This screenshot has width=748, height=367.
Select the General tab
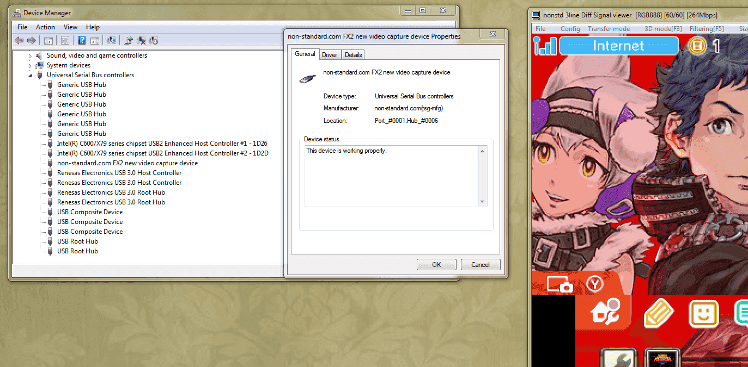(x=305, y=54)
